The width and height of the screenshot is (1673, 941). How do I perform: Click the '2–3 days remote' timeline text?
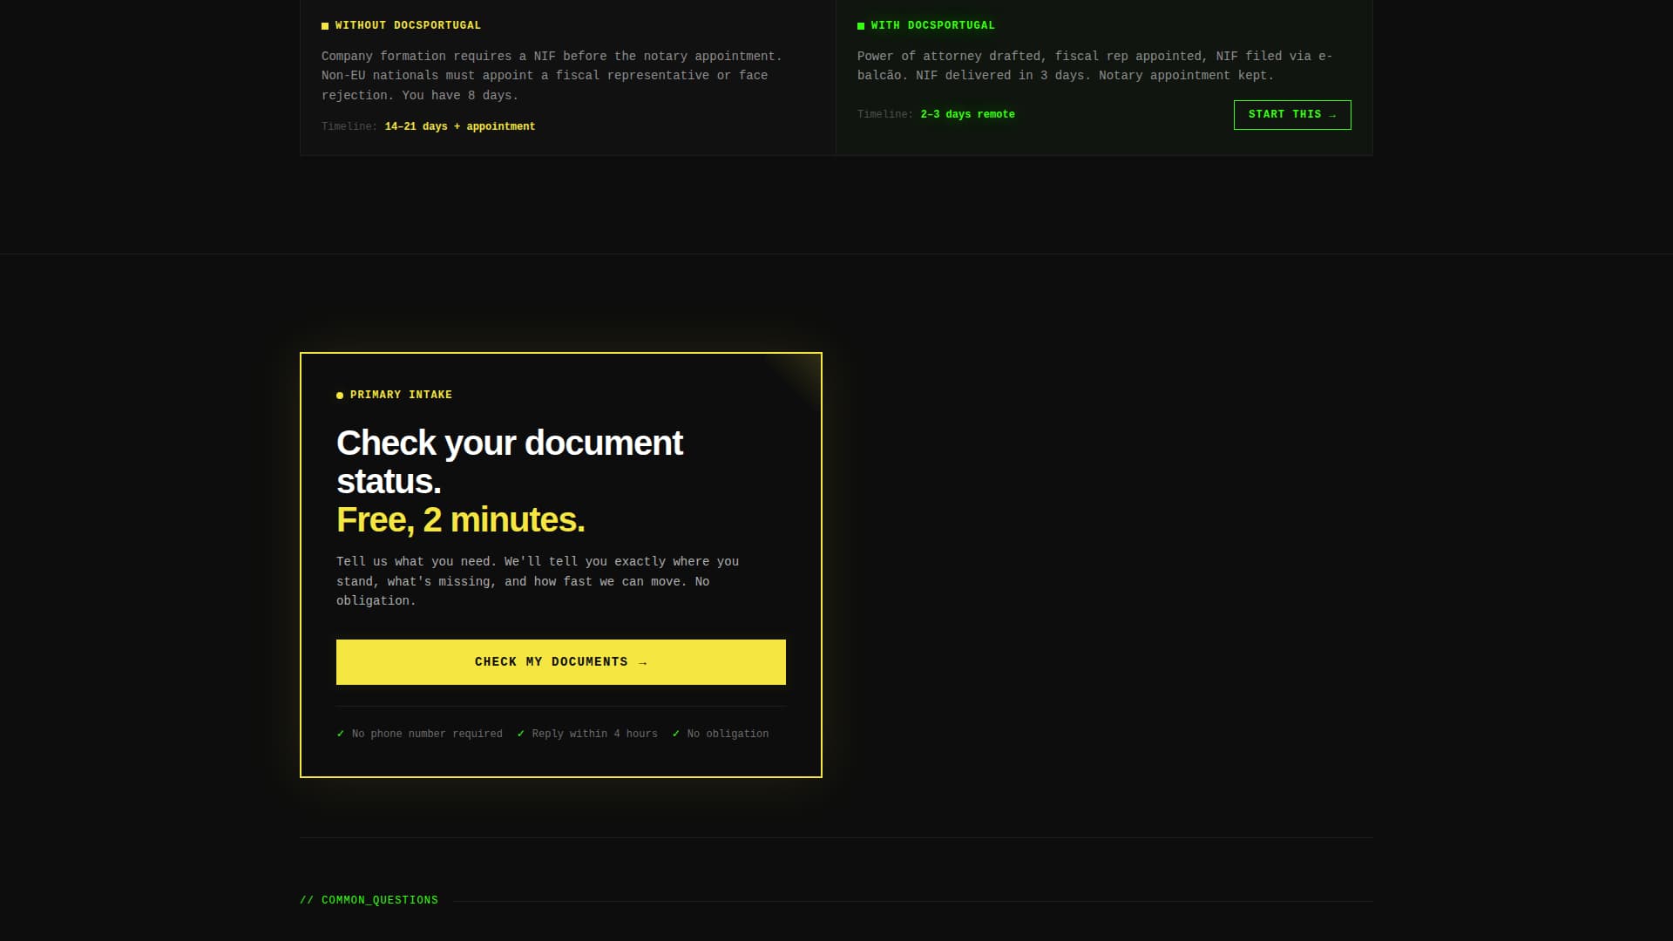968,114
